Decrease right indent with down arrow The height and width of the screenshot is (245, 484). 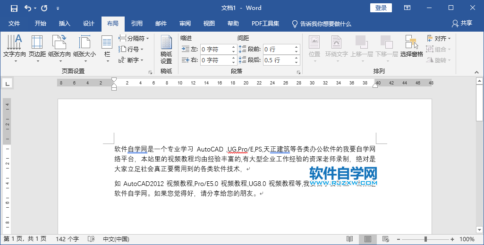(x=234, y=63)
